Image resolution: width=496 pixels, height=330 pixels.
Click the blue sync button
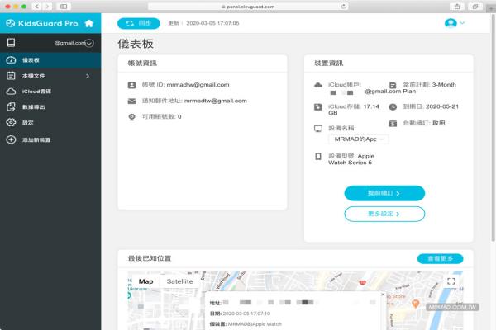pos(139,23)
